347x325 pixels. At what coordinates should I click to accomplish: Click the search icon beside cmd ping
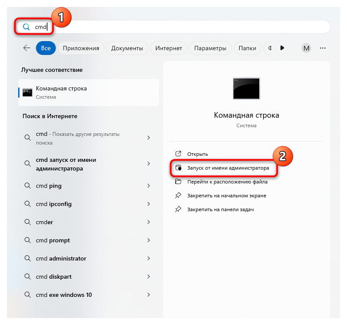(27, 186)
